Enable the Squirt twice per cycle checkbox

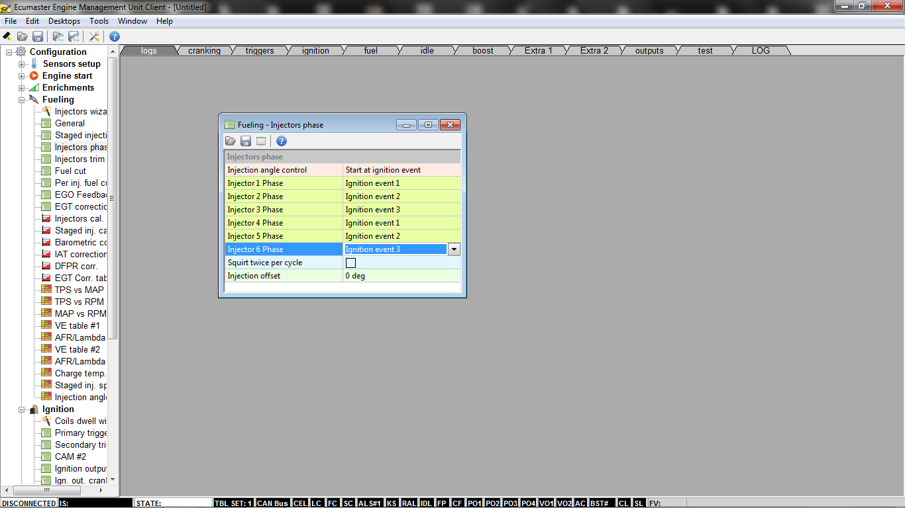351,263
